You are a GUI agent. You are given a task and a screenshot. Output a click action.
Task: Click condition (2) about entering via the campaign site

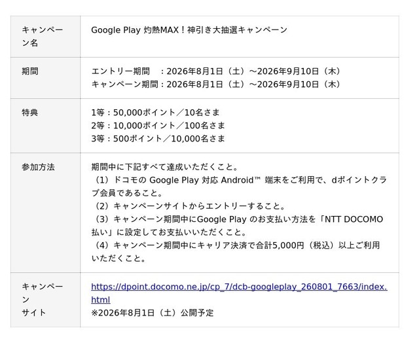coord(189,206)
